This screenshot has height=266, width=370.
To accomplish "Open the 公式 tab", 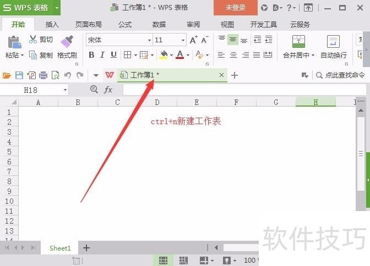I will 125,25.
